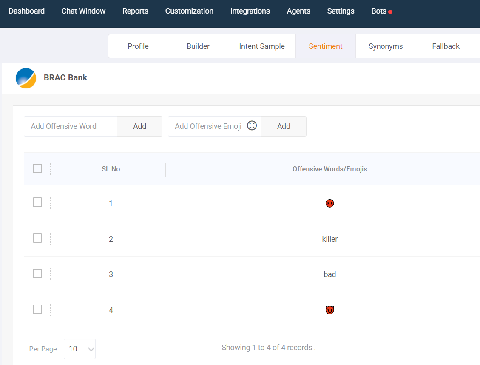
Task: Click the angry face emoji in row 1
Action: (329, 203)
